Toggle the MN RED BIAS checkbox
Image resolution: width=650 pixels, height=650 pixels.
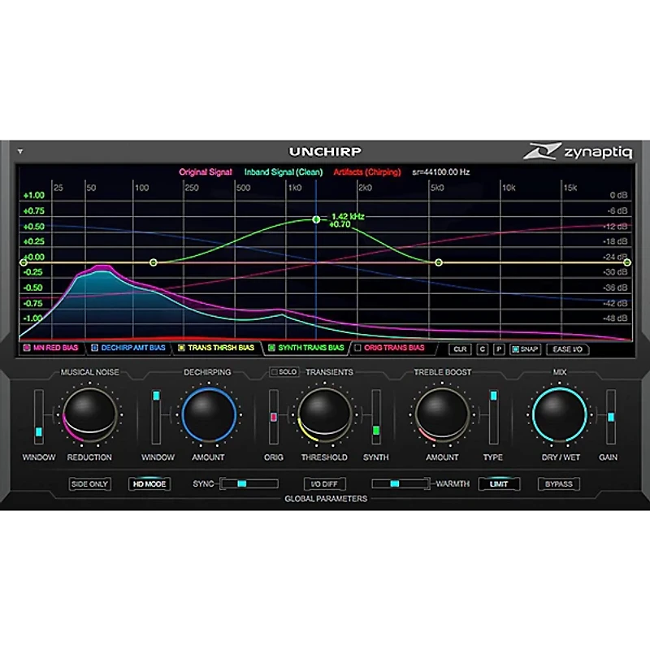[x=27, y=347]
